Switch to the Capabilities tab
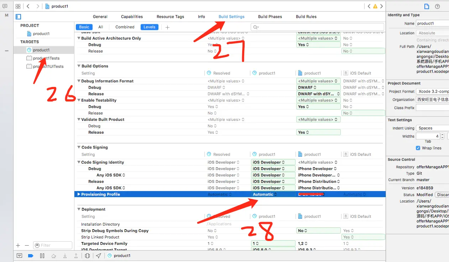This screenshot has height=262, width=449. tap(132, 17)
